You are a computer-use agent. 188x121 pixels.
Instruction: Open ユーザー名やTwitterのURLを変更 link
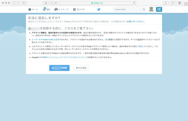tap(44, 39)
